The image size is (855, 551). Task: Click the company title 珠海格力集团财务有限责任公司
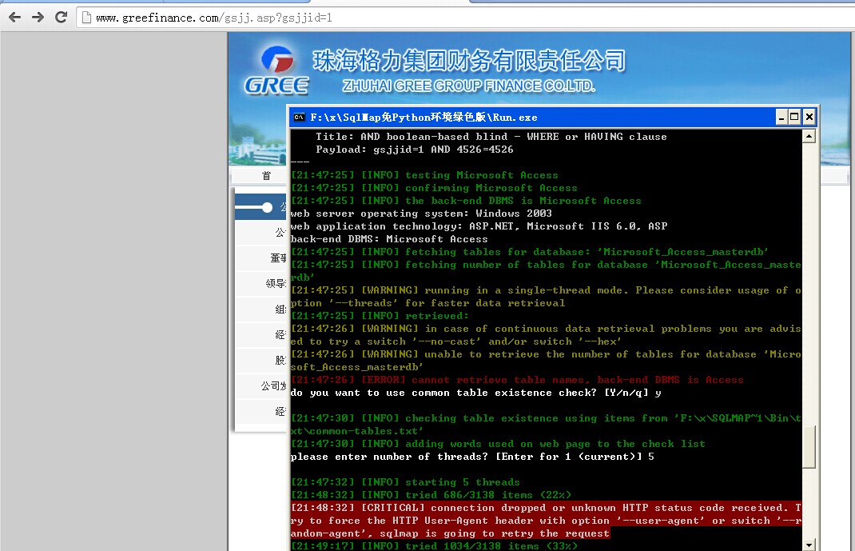click(x=470, y=61)
